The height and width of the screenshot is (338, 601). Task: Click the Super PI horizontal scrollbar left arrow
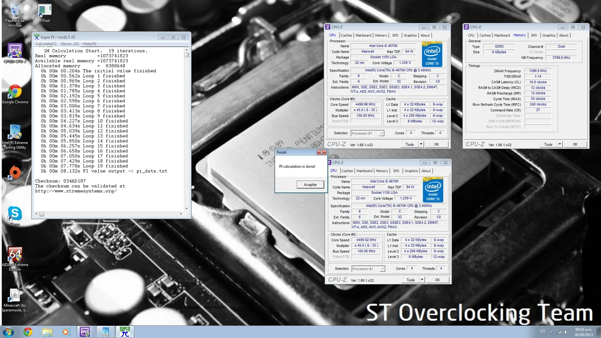tap(37, 214)
